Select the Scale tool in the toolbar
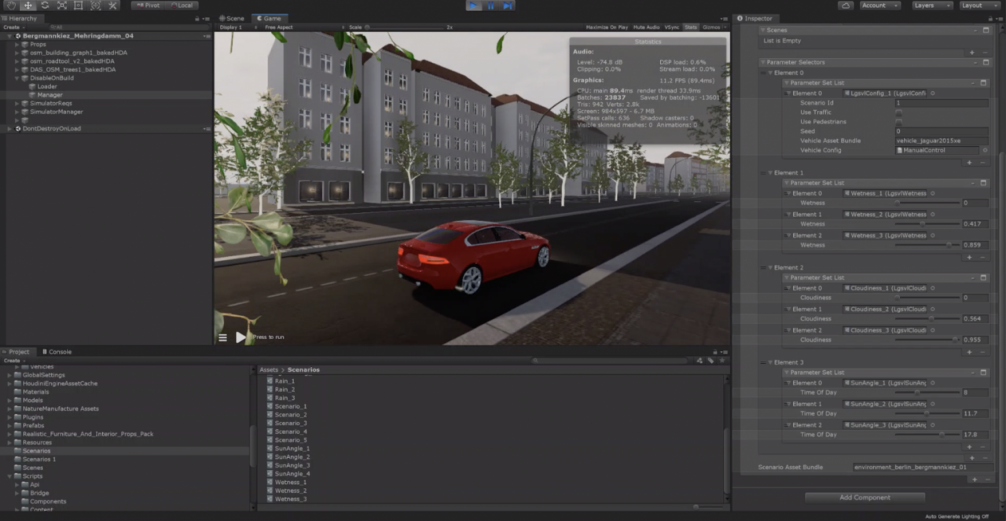This screenshot has width=1006, height=521. coord(61,6)
